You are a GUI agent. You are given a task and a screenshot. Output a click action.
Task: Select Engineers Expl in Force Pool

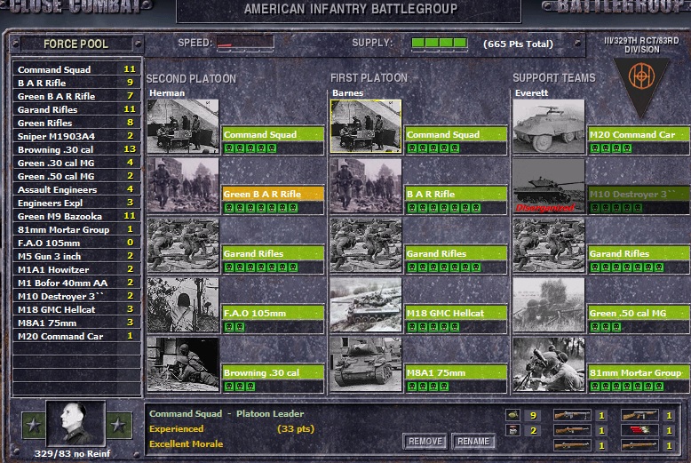click(x=76, y=203)
